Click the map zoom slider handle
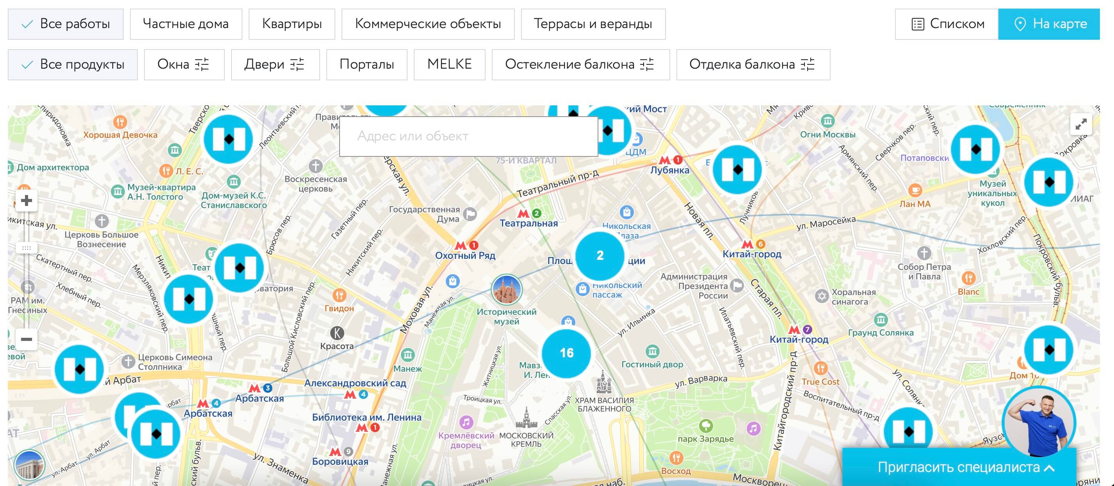The height and width of the screenshot is (486, 1114). pos(27,248)
